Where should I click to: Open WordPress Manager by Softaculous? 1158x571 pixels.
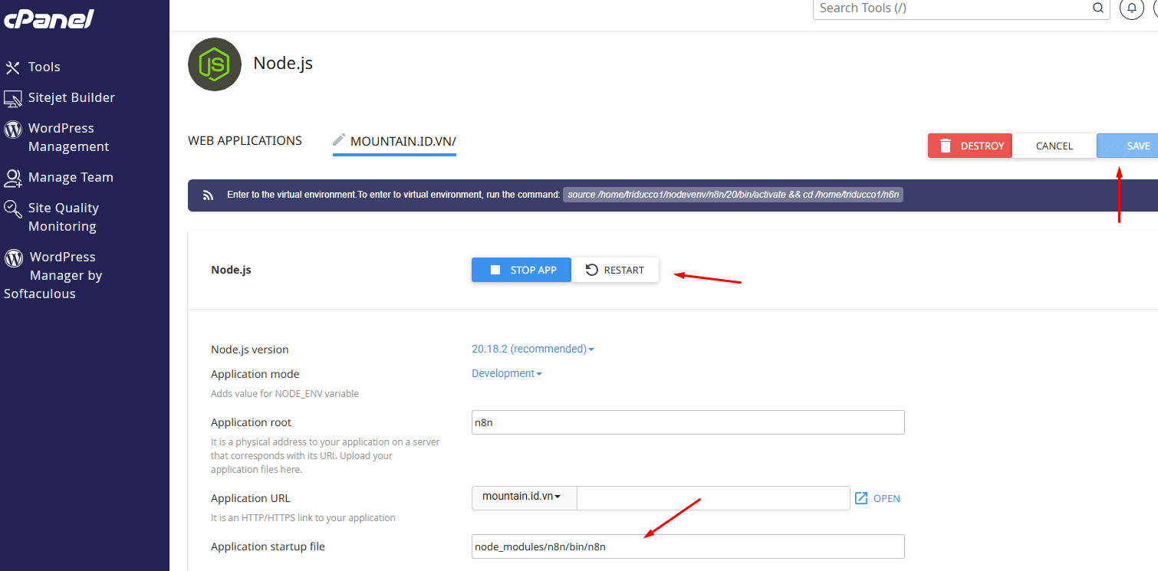(x=53, y=275)
